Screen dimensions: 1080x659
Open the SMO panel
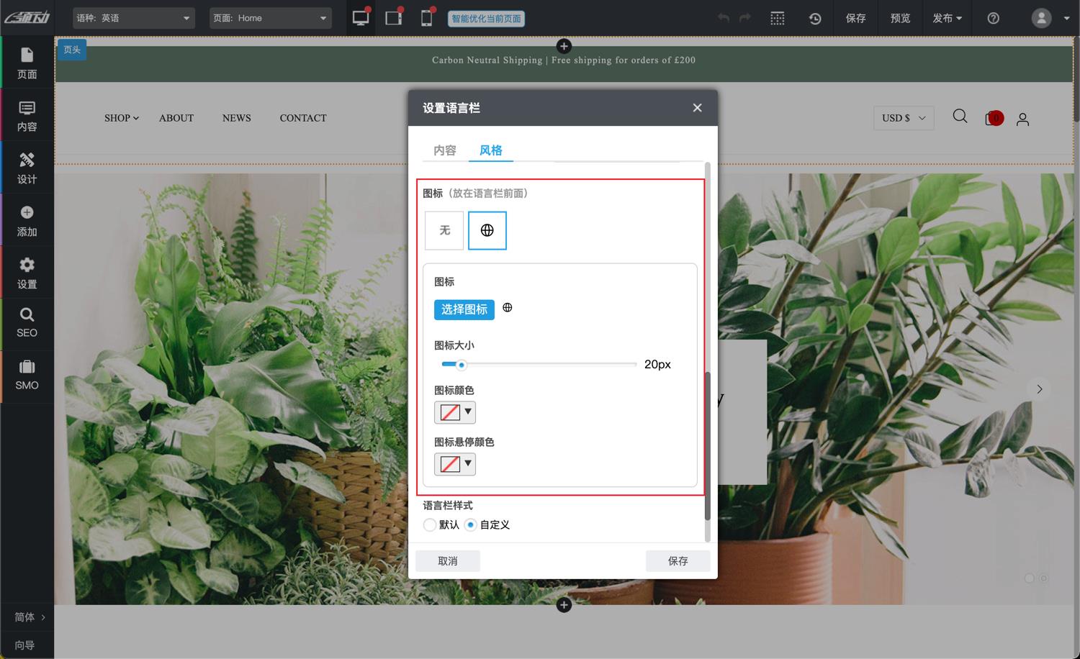(x=27, y=376)
